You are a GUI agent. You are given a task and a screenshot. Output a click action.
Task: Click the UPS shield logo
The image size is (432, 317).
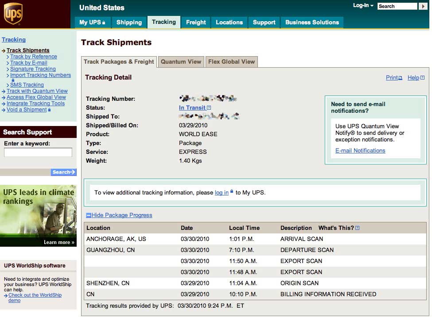click(x=13, y=13)
